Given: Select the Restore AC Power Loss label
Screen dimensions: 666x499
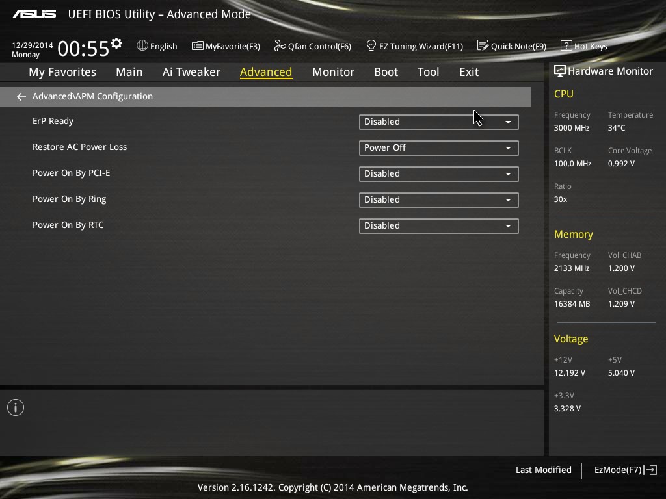Looking at the screenshot, I should click(x=80, y=147).
